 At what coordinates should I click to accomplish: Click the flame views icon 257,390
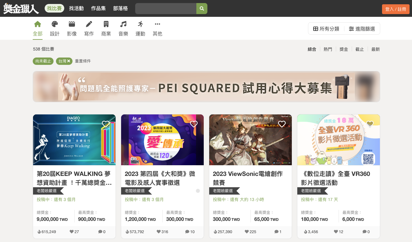[x=215, y=232]
